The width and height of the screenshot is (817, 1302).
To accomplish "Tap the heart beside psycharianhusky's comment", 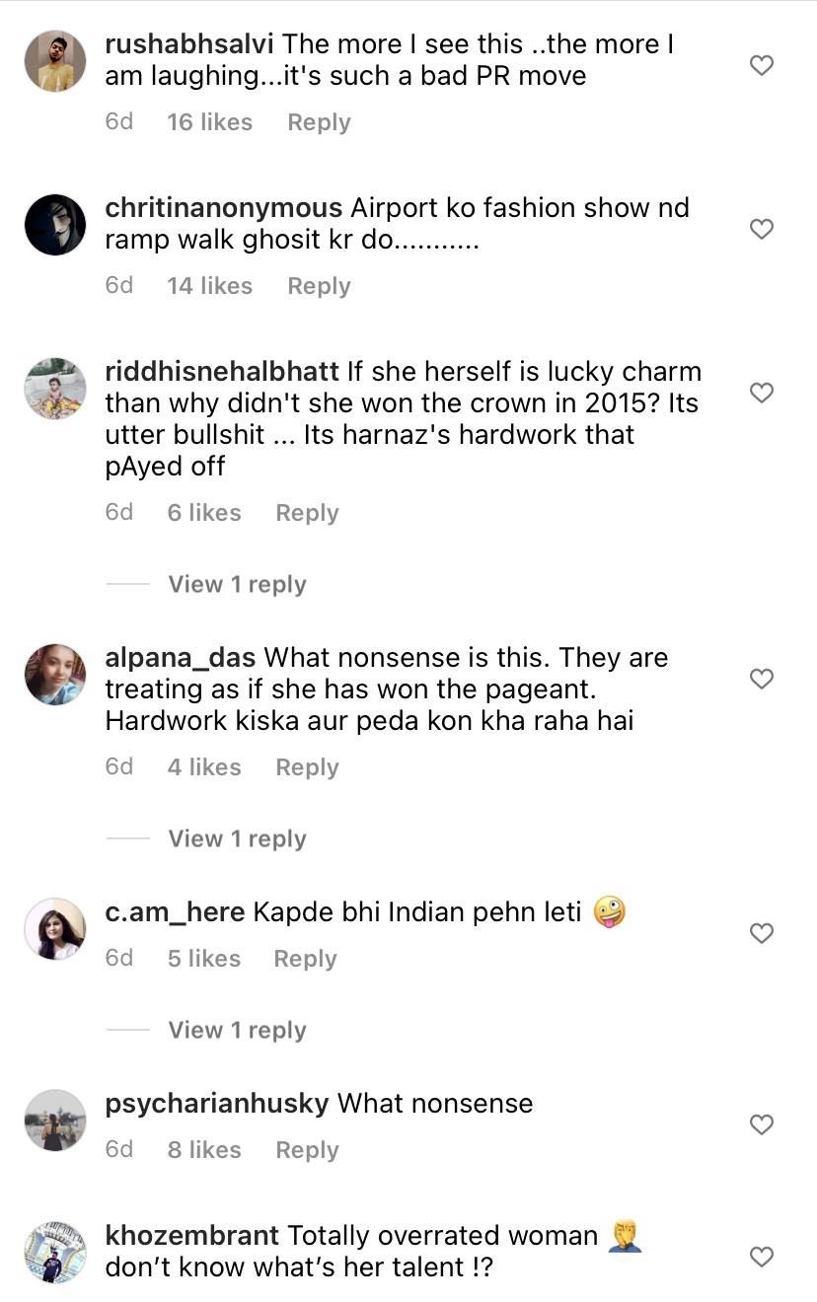I will coord(761,1125).
